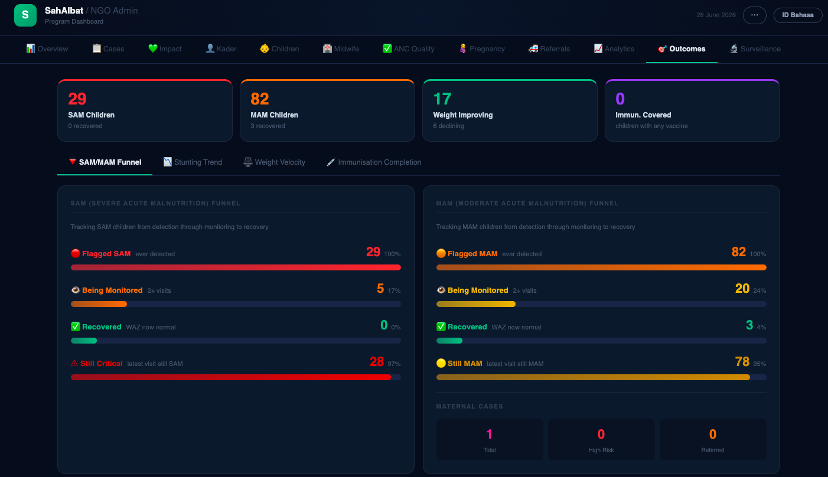This screenshot has width=828, height=477.
Task: Open Children via baby face icon
Action: tap(265, 48)
